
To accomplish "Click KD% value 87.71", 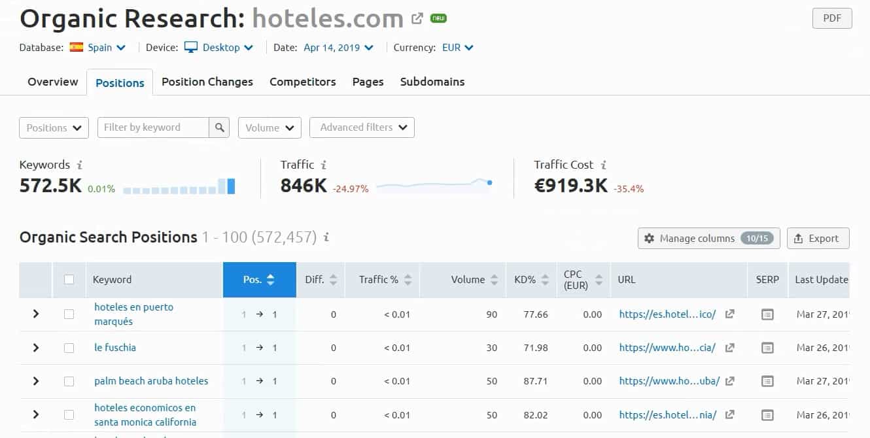I will point(536,381).
